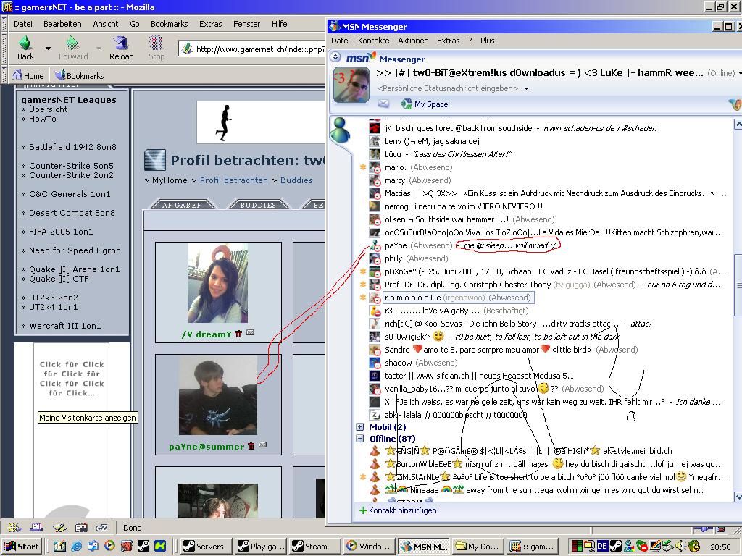This screenshot has height=556, width=742.
Task: Launch Windows Media Player from quick launch
Action: tap(109, 546)
